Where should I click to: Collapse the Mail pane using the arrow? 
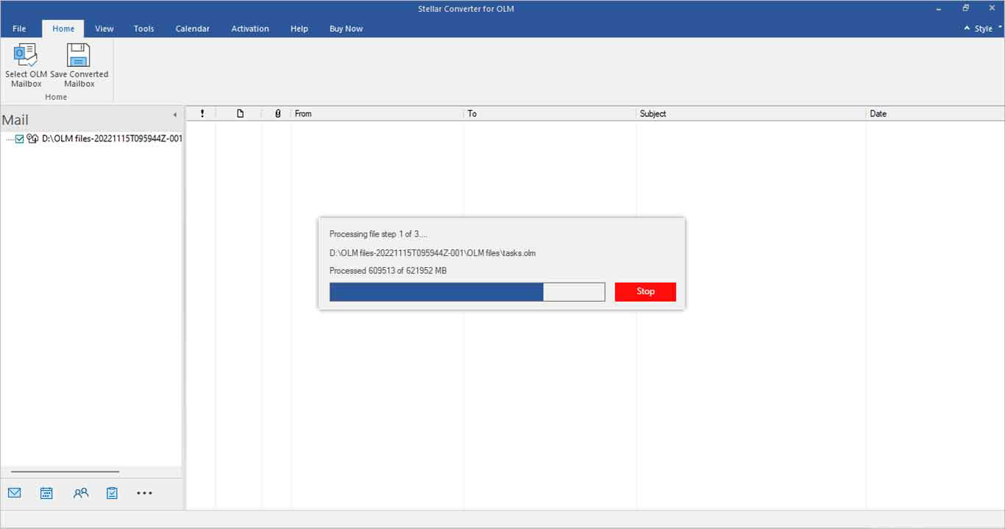tap(174, 115)
